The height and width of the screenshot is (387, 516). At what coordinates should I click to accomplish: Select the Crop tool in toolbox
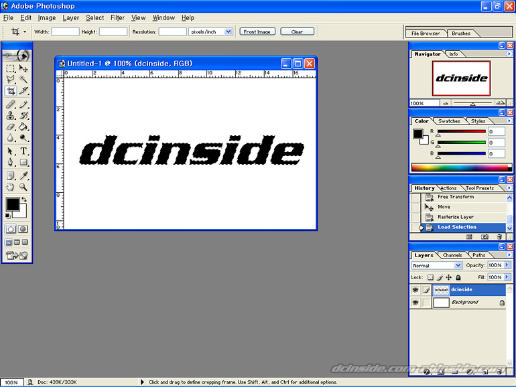(11, 91)
